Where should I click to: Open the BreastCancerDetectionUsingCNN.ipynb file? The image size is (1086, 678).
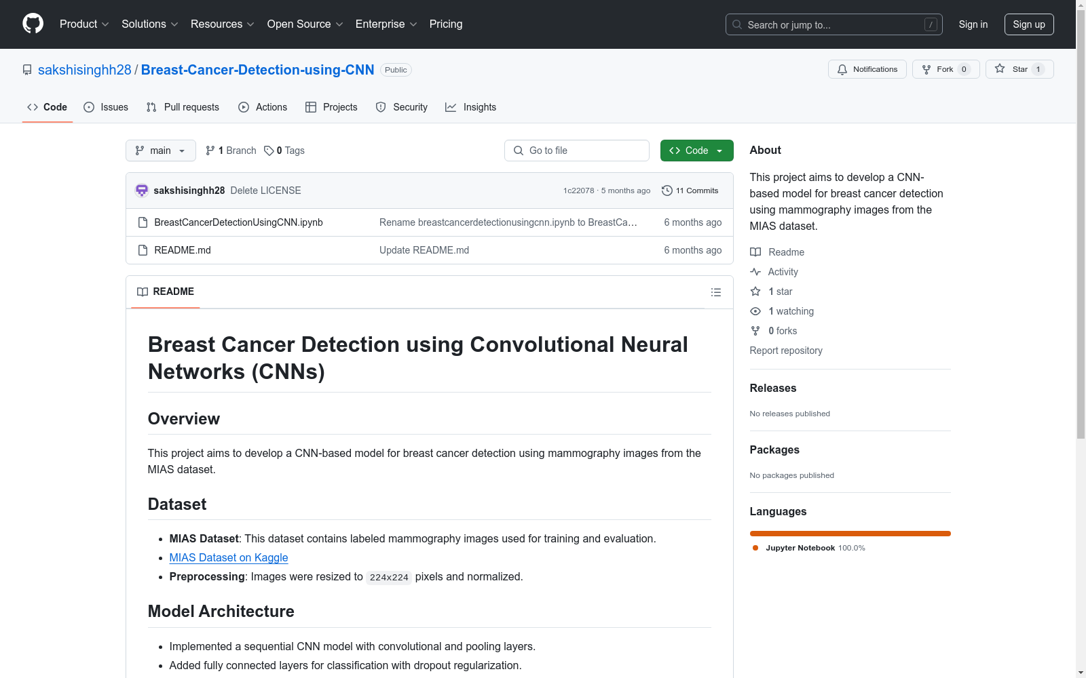(238, 222)
